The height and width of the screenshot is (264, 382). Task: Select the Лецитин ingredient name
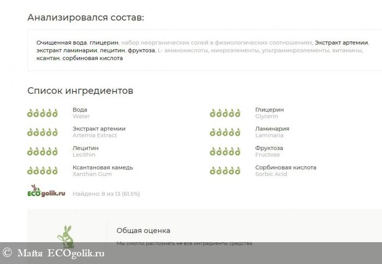85,148
